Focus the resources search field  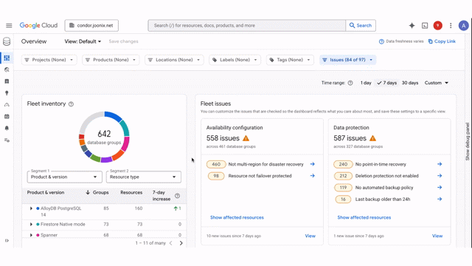point(247,25)
